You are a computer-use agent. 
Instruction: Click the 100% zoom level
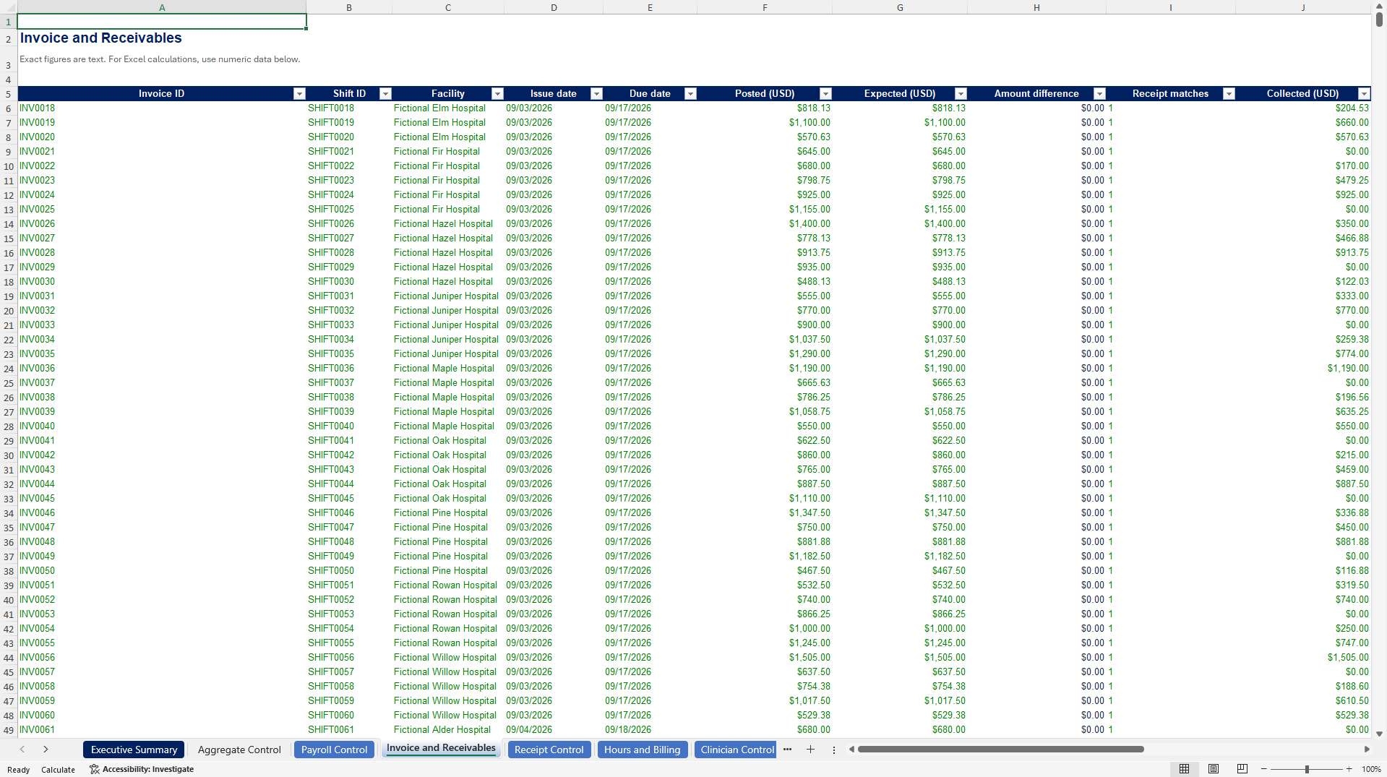pos(1371,769)
